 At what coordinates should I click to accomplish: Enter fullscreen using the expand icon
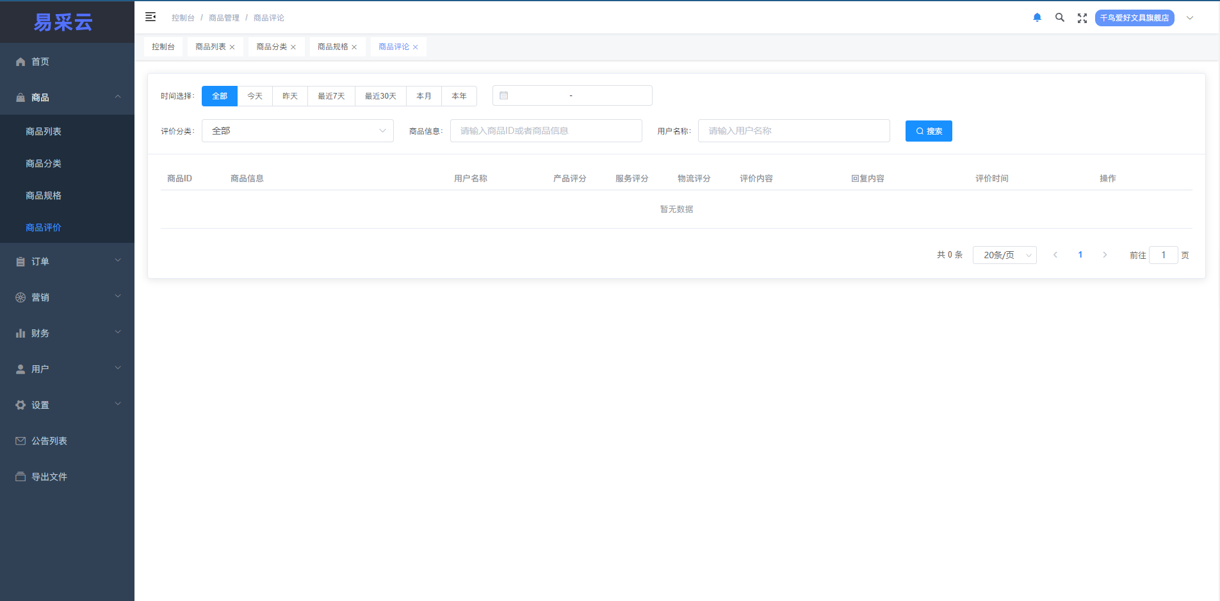(1082, 17)
